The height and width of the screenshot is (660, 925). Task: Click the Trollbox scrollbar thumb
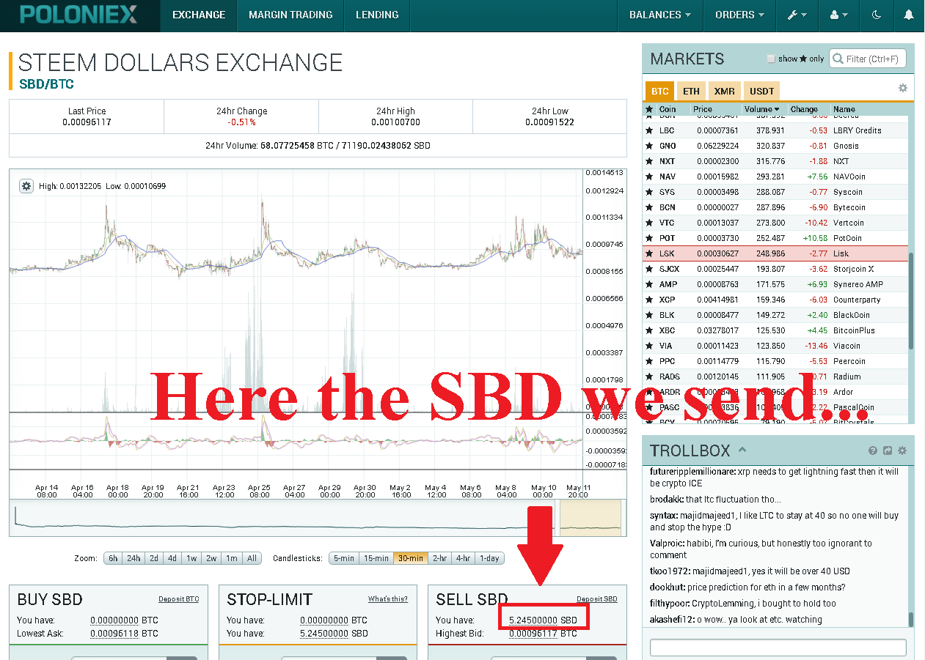coord(911,620)
